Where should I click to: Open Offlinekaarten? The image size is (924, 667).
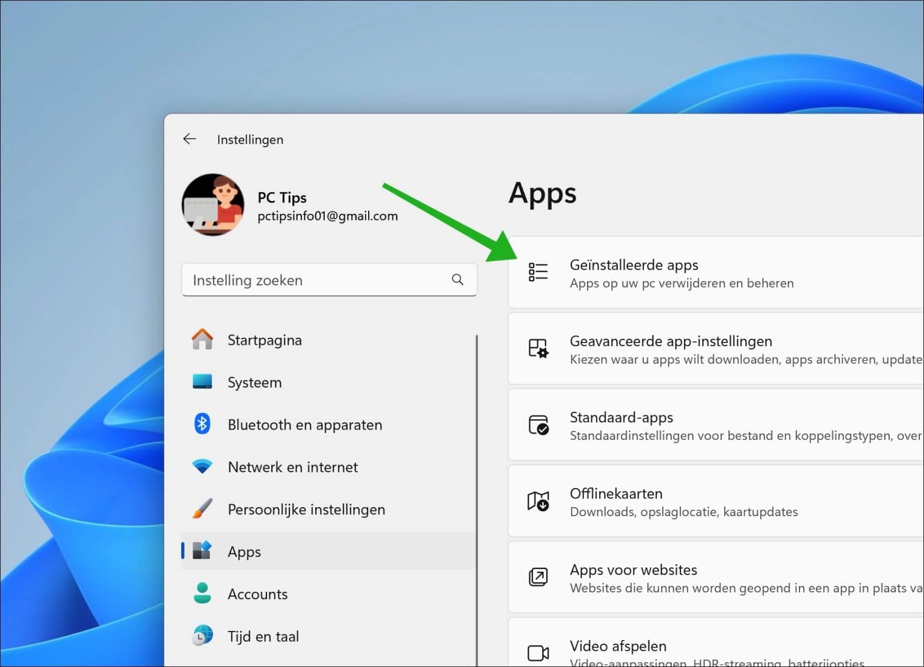click(716, 502)
